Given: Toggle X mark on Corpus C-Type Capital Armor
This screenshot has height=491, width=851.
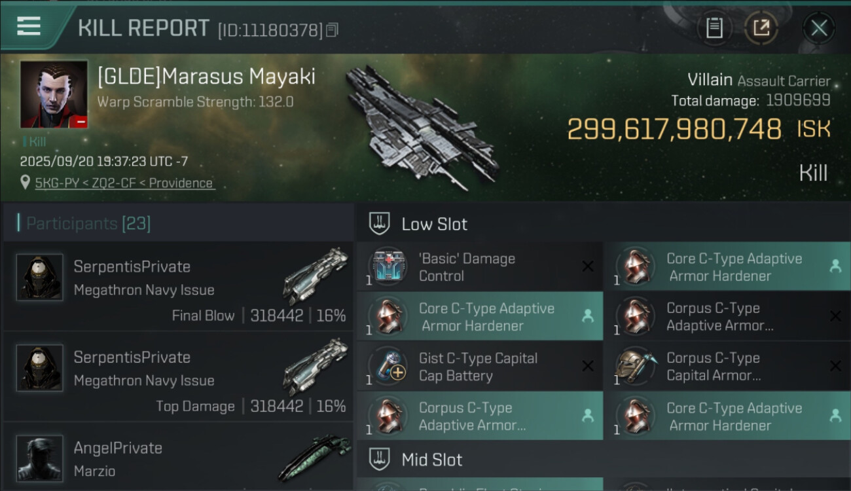Looking at the screenshot, I should (835, 366).
